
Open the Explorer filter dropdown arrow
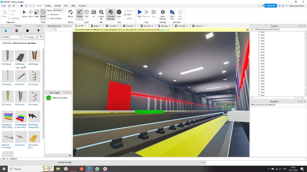tap(305, 29)
